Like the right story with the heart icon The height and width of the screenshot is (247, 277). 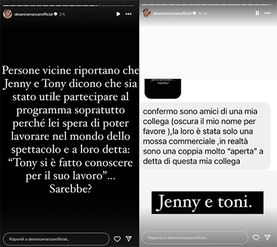(x=256, y=238)
